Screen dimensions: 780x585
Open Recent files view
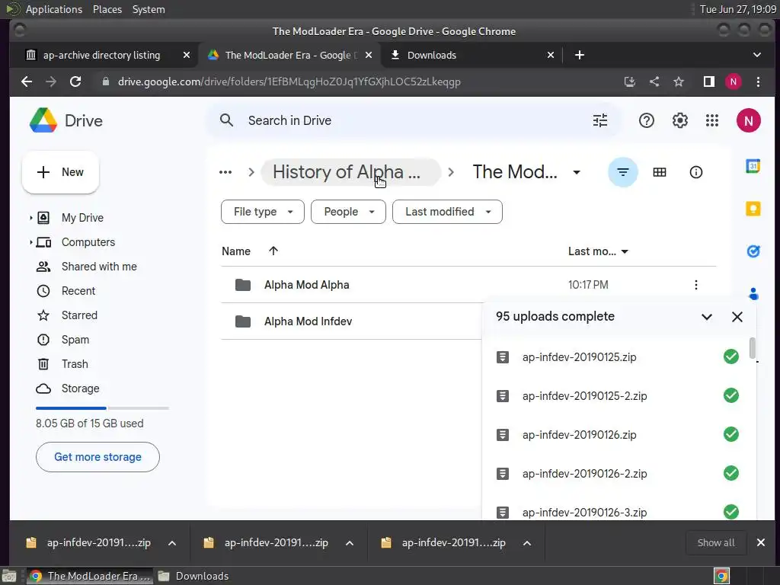78,291
